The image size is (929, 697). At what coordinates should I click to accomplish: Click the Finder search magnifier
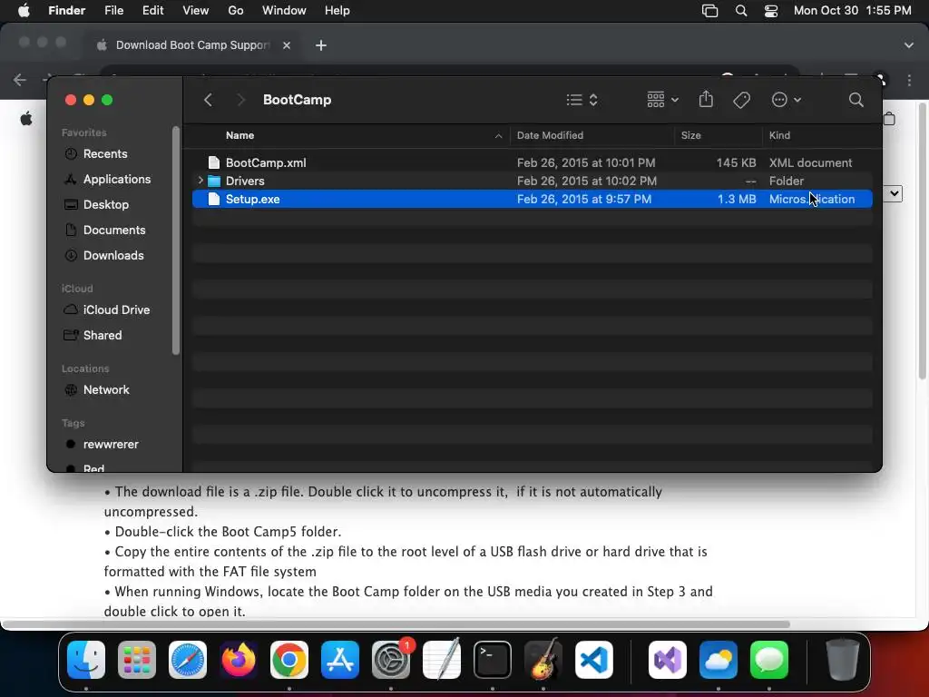[856, 100]
